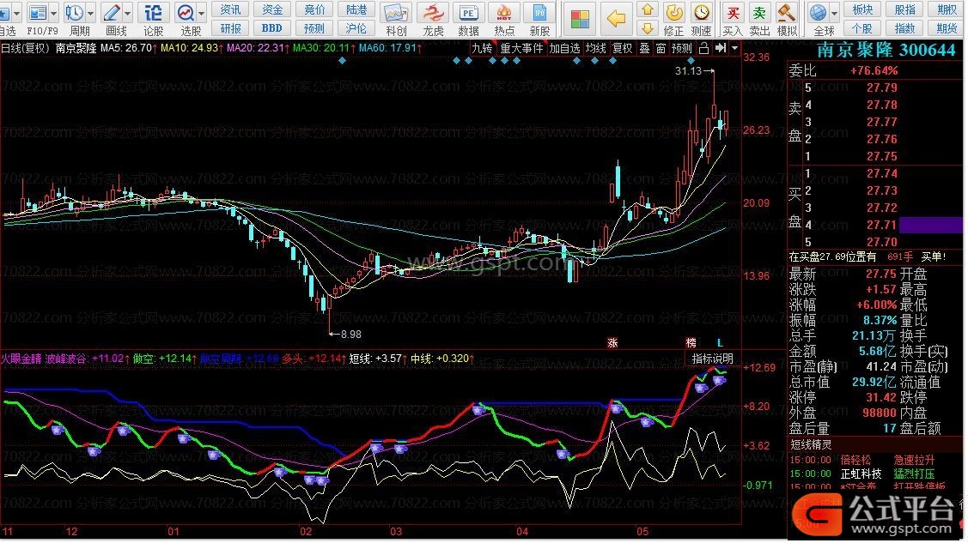Image resolution: width=968 pixels, height=543 pixels.
Task: Click the yellow up arrow icon
Action: (648, 9)
